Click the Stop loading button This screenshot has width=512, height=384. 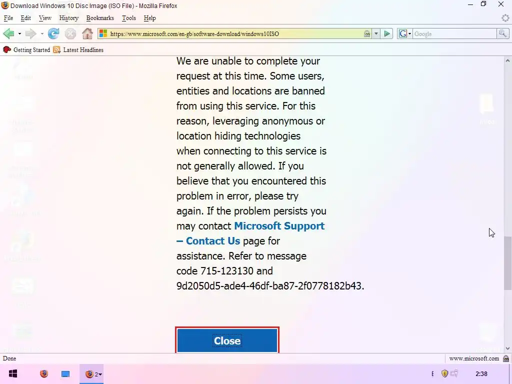pyautogui.click(x=70, y=33)
